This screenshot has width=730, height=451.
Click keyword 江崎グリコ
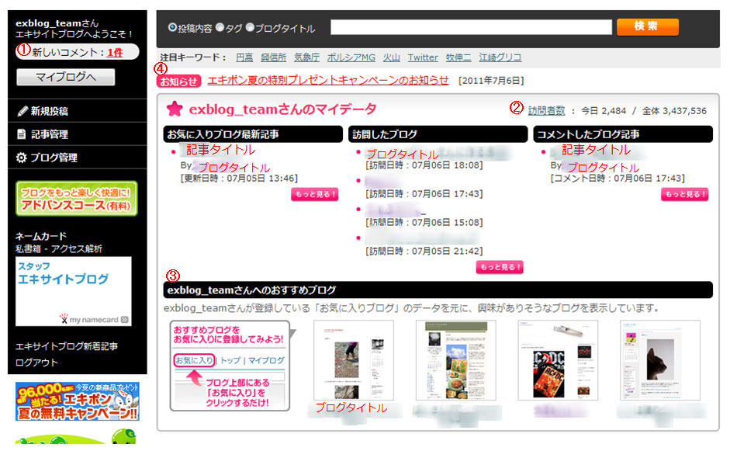[500, 57]
